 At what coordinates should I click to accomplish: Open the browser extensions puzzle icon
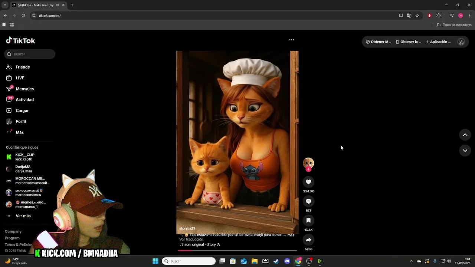click(439, 16)
